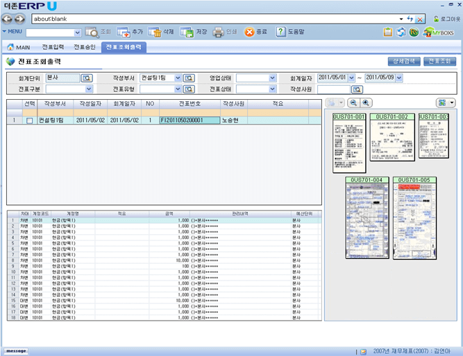Click the 저장 save toolbar icon
Image resolution: width=463 pixels, height=356 pixels.
click(x=187, y=32)
